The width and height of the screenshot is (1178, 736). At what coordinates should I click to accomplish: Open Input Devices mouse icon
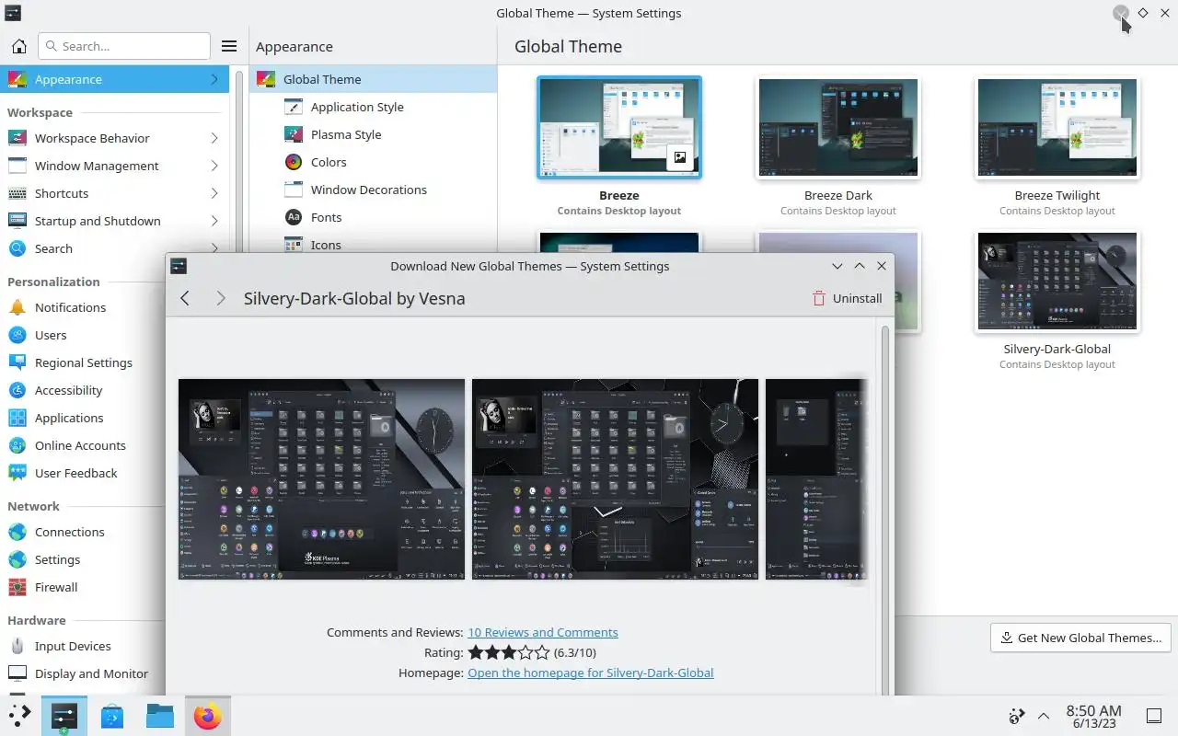pos(17,646)
